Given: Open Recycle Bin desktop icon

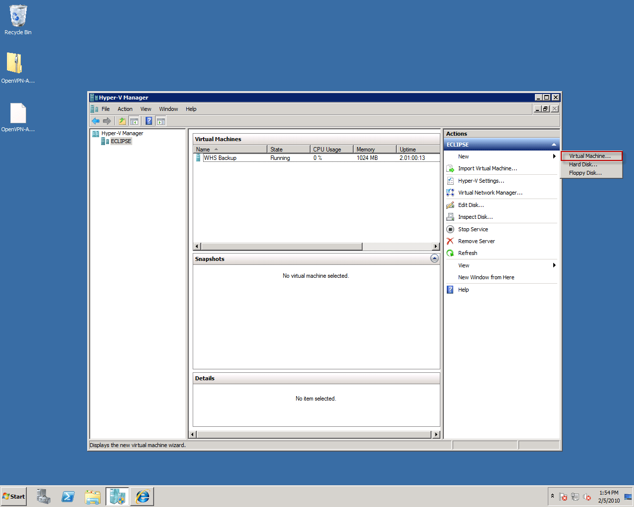Looking at the screenshot, I should coord(18,20).
